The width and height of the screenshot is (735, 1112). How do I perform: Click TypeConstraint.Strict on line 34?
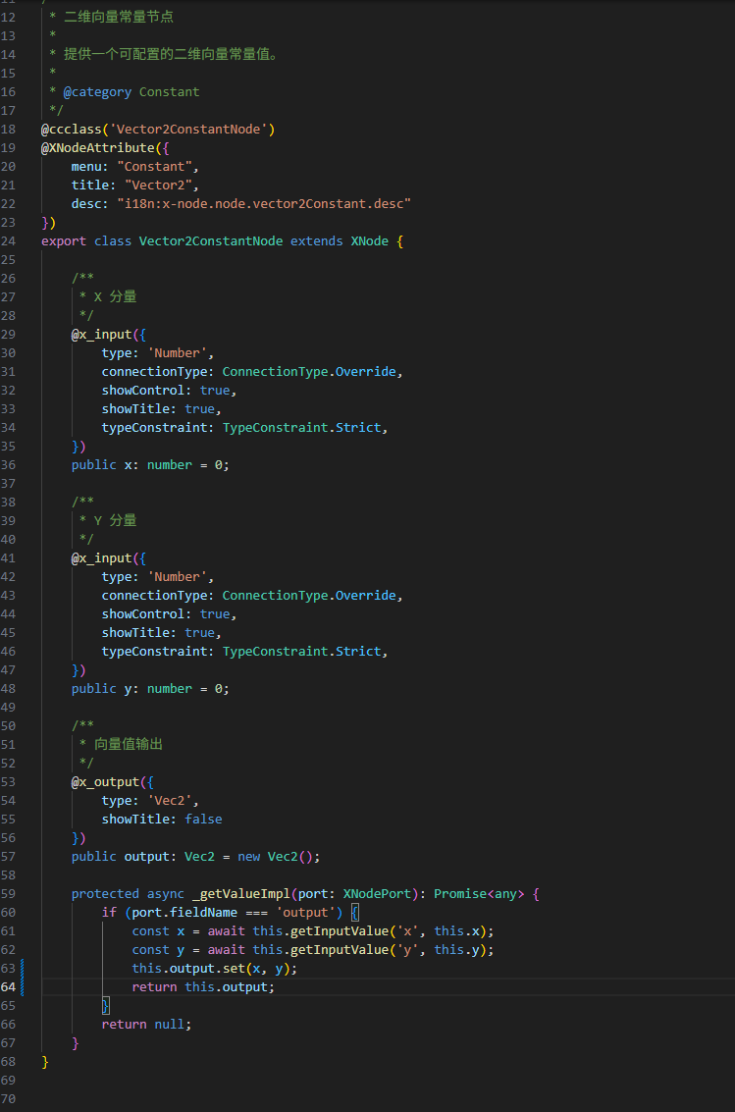point(302,428)
